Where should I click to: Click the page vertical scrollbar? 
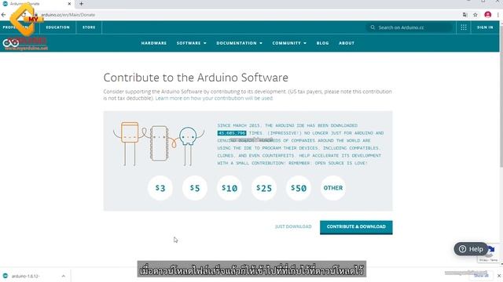[x=501, y=96]
